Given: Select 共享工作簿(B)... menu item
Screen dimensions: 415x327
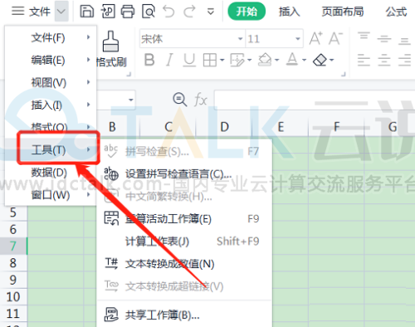Looking at the screenshot, I should coord(184,315).
